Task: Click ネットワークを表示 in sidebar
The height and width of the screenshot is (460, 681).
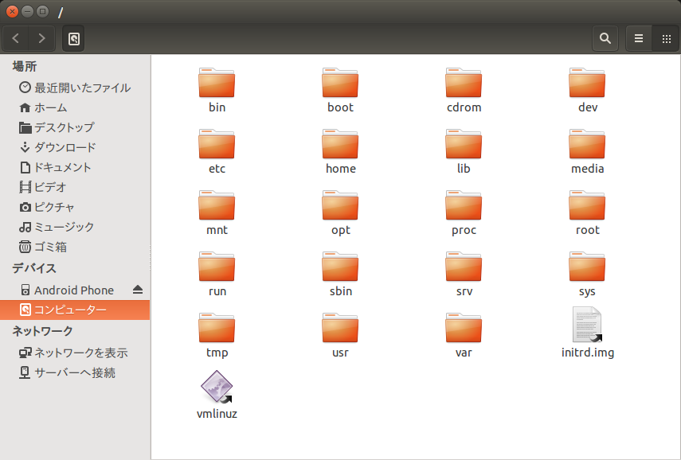Action: (75, 353)
